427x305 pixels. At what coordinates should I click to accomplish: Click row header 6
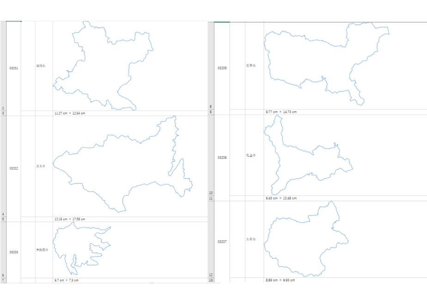tap(3, 250)
